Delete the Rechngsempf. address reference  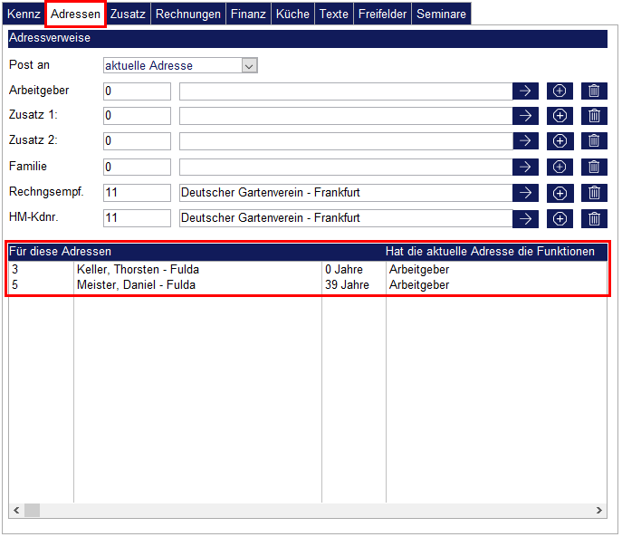[594, 193]
